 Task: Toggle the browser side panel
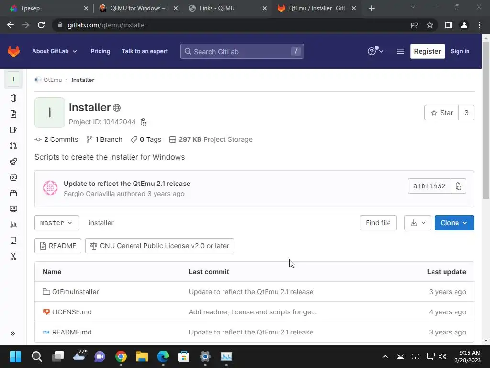tap(449, 25)
